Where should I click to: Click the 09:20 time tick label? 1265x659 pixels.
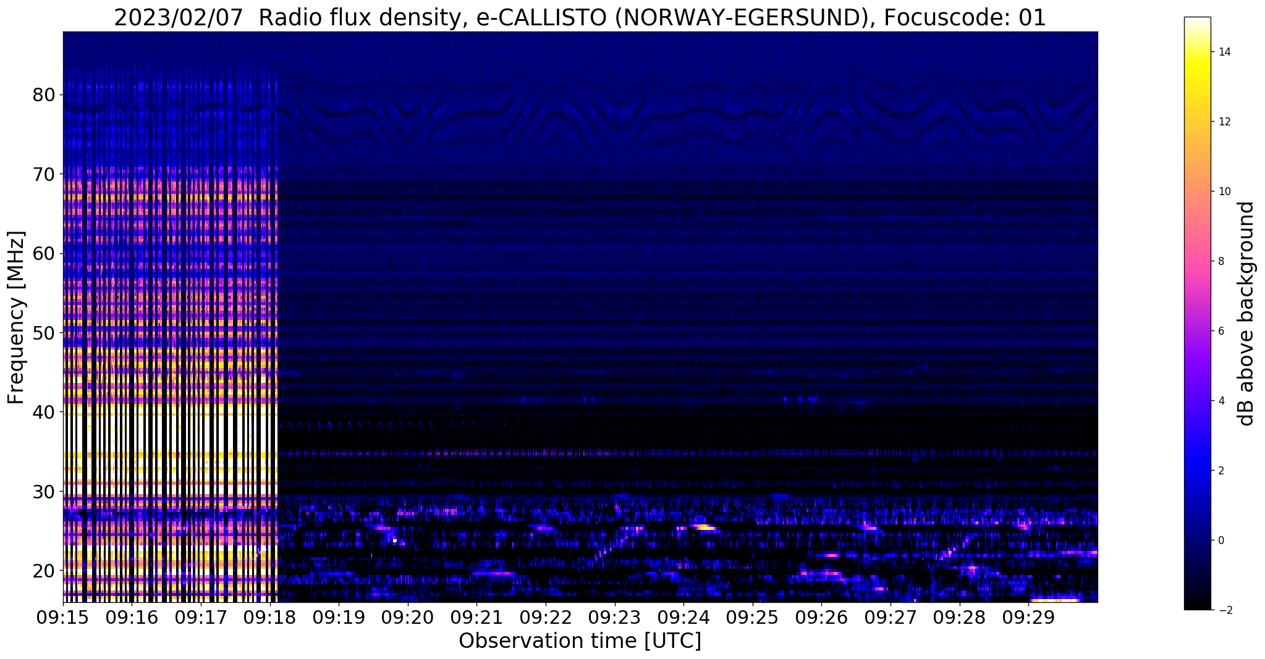tap(408, 617)
